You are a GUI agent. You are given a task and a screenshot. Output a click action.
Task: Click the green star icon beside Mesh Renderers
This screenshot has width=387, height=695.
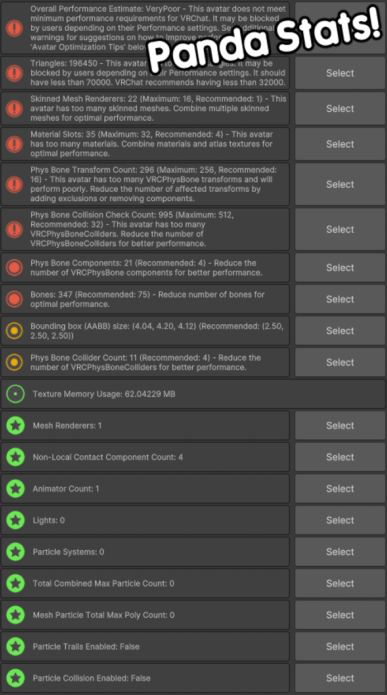tap(16, 425)
